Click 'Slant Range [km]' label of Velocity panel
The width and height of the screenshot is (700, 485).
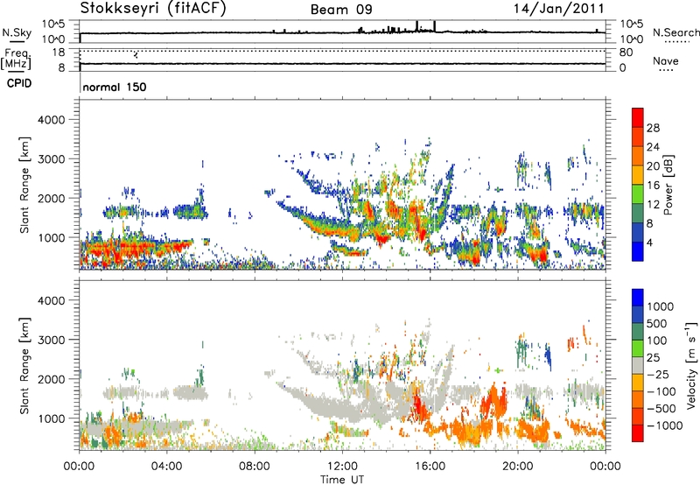pyautogui.click(x=24, y=366)
